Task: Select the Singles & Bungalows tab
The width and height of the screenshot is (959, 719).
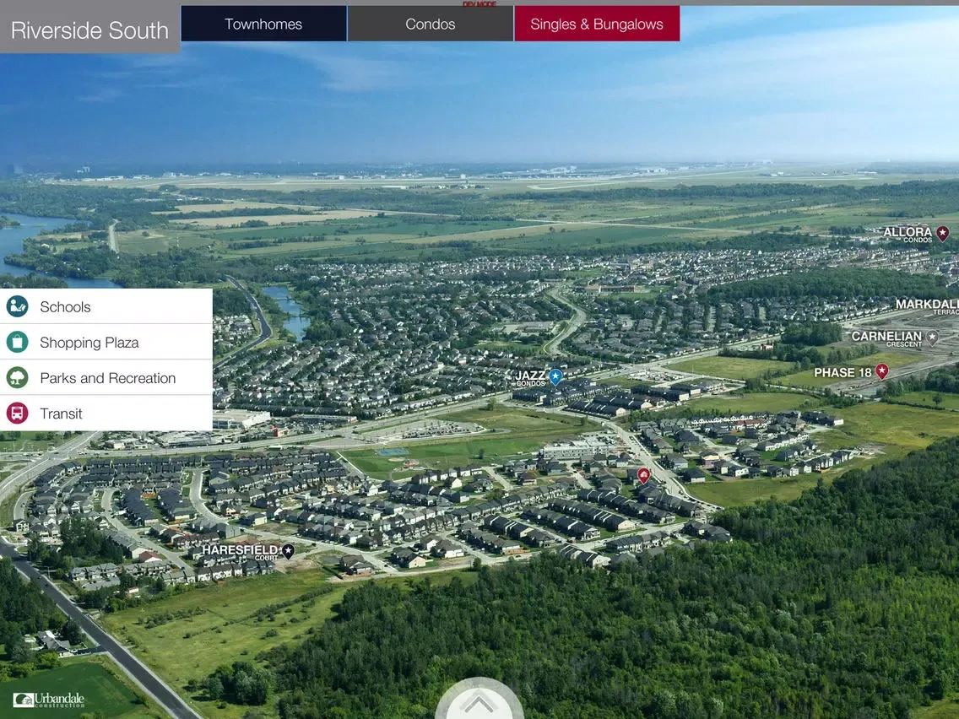Action: tap(597, 24)
